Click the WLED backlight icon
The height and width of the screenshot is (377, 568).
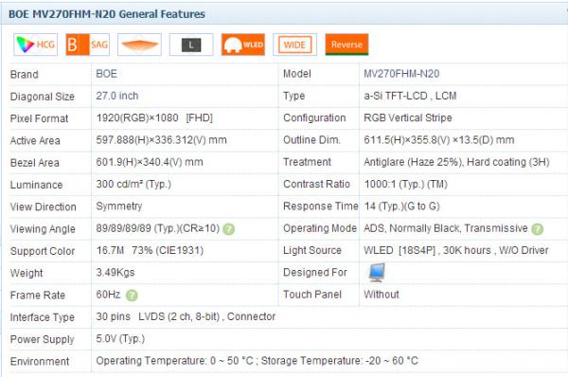[243, 45]
